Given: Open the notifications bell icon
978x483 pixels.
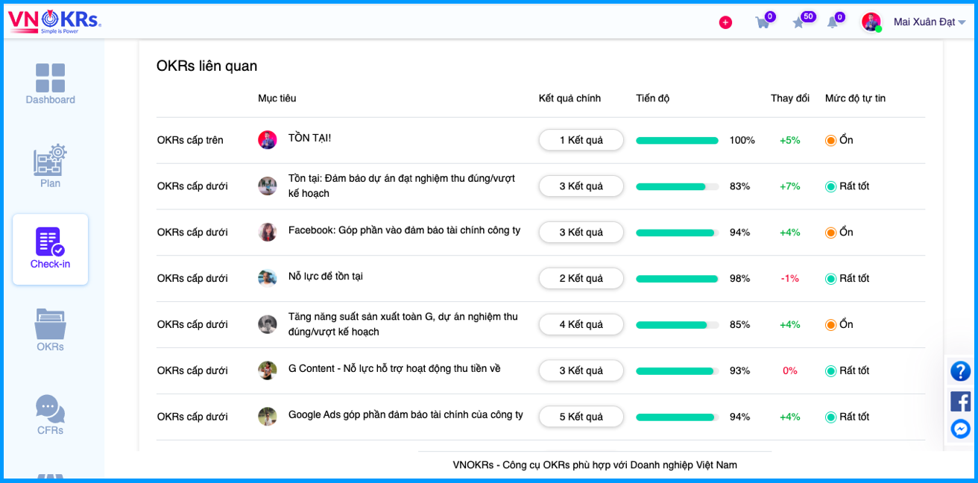Looking at the screenshot, I should click(x=833, y=22).
